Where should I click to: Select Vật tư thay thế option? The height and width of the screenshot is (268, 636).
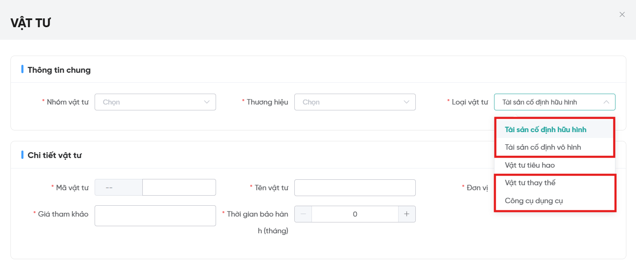[530, 183]
